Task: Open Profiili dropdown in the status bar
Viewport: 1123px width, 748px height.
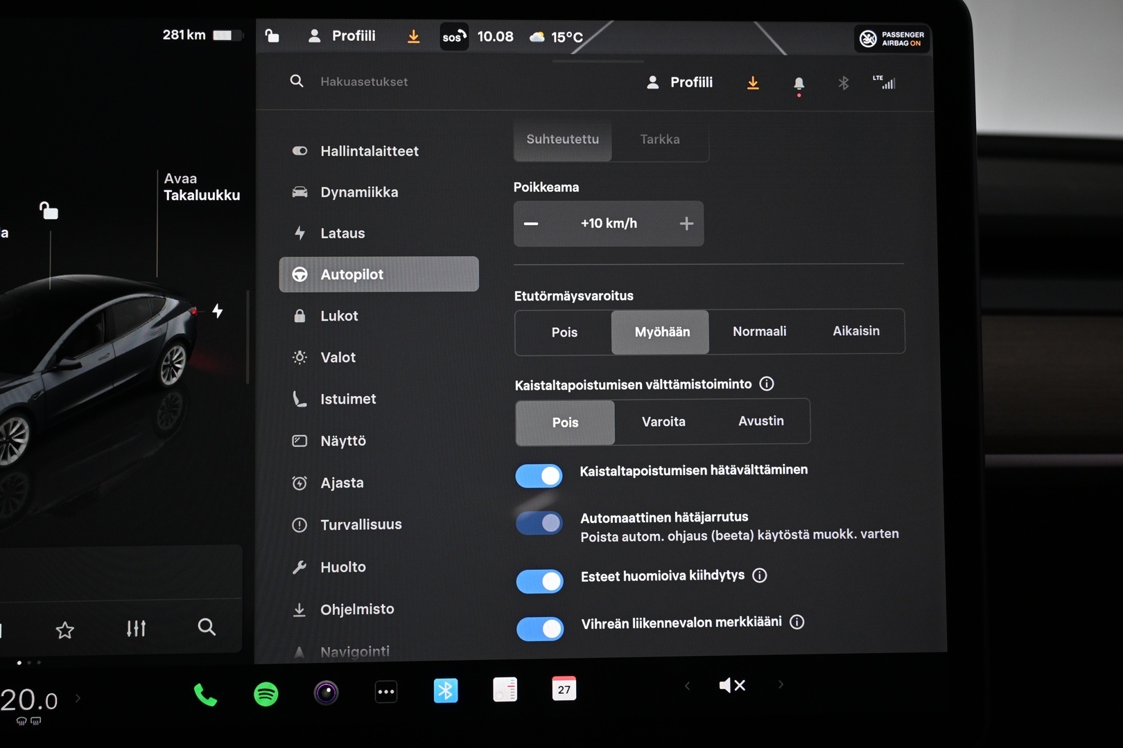Action: [x=342, y=36]
